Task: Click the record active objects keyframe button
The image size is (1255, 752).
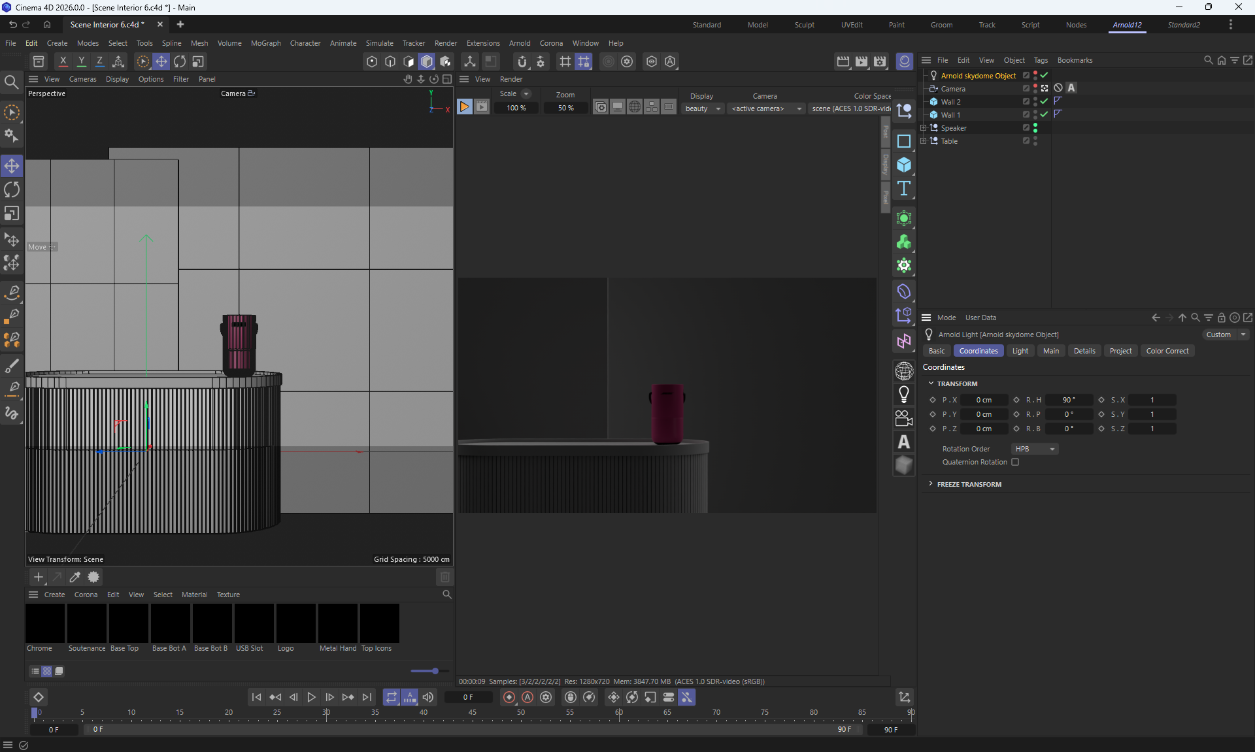Action: coord(509,697)
